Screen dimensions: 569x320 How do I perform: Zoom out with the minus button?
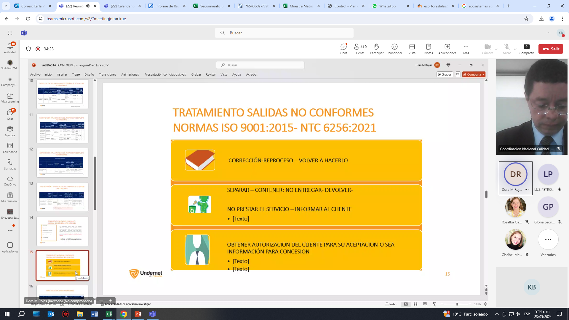442,304
